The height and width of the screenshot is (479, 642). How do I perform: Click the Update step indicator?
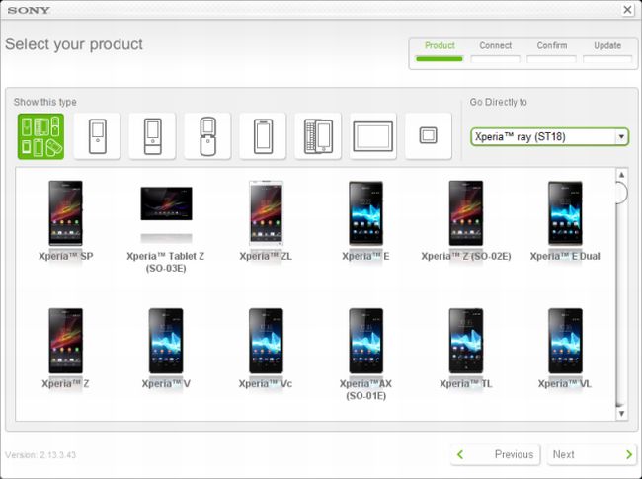point(607,51)
